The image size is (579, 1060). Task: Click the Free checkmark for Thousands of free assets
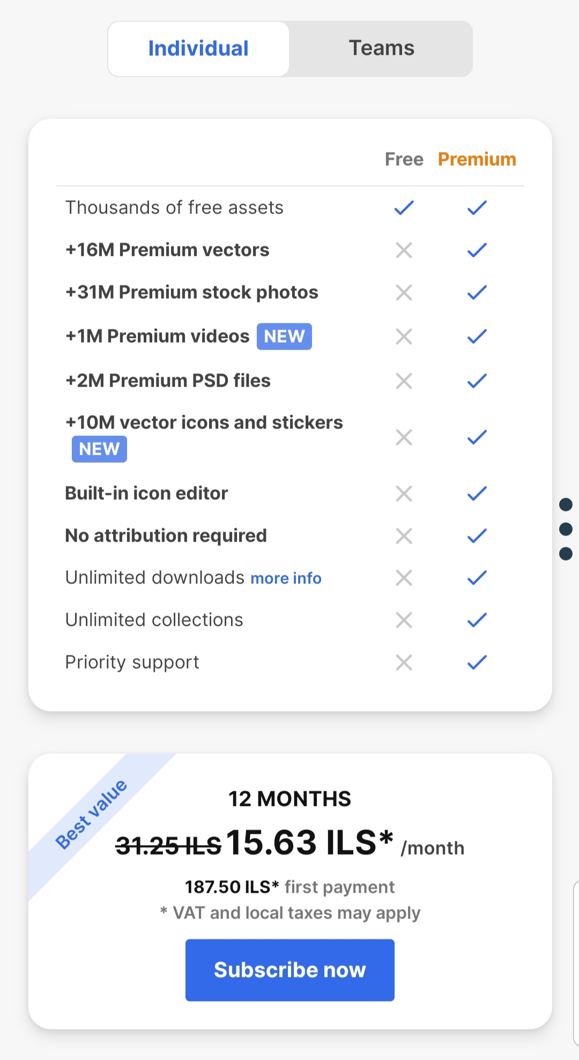404,207
